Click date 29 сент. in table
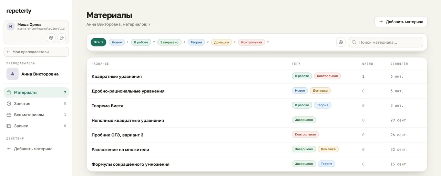The width and height of the screenshot is (441, 176). click(399, 120)
